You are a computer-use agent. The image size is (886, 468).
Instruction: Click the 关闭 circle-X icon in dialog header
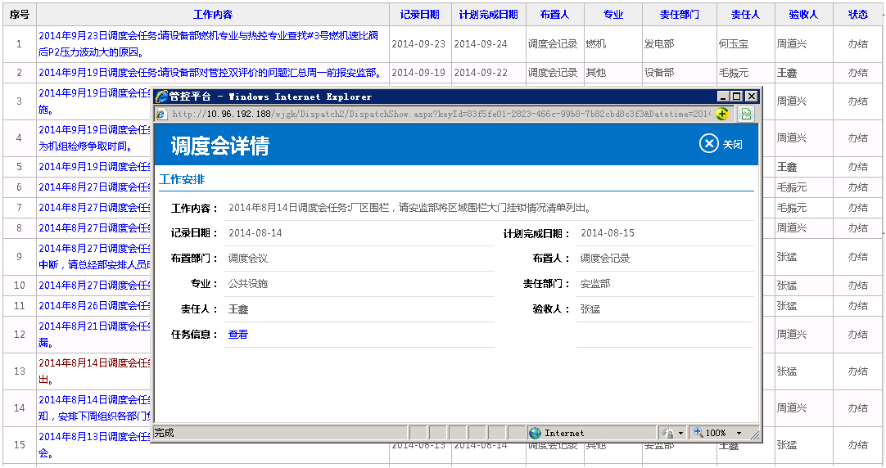pos(708,144)
